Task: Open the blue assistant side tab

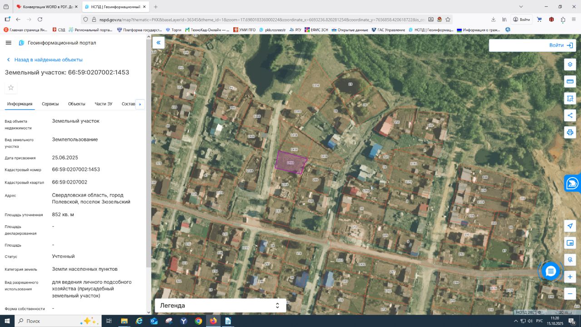Action: coord(573,183)
